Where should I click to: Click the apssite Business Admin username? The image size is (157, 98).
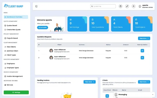(x=147, y=6)
